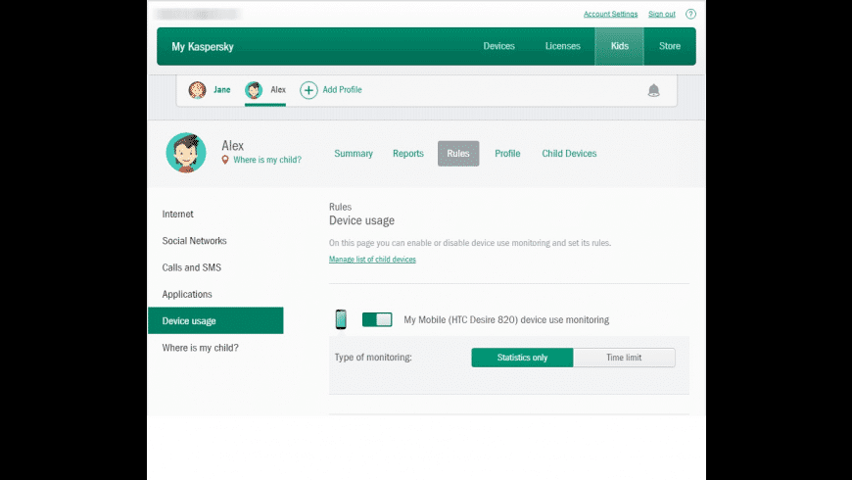This screenshot has height=480, width=852.
Task: Open Account Settings link
Action: [x=610, y=14]
